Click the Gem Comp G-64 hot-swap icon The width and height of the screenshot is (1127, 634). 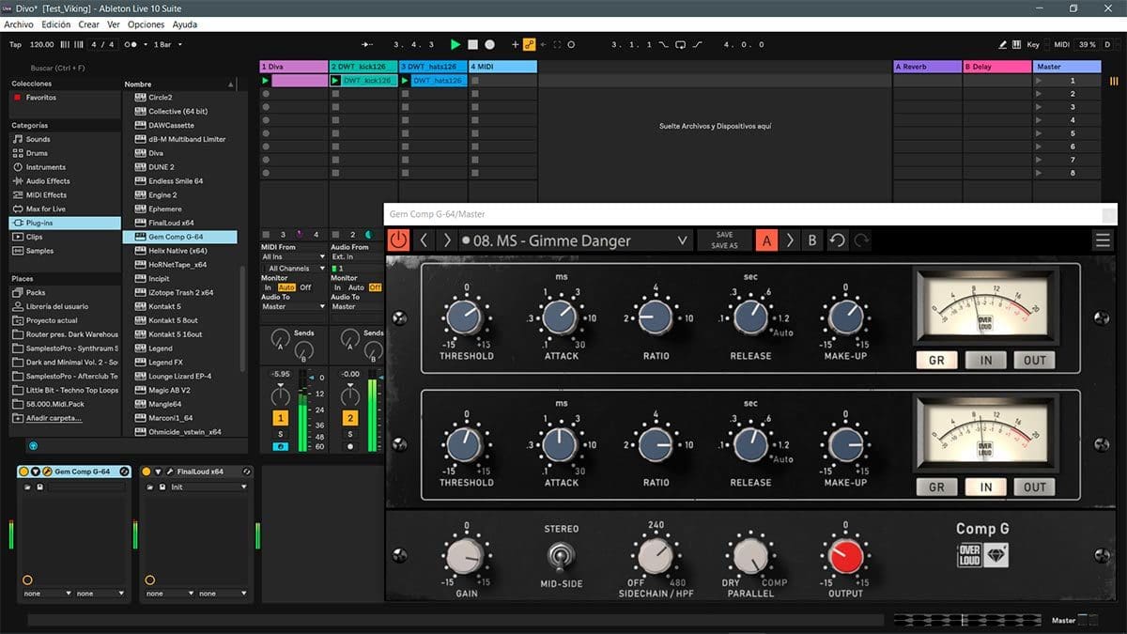125,472
